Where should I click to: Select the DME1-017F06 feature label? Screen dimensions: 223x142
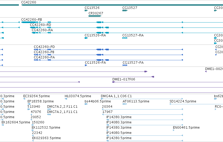(x=124, y=79)
